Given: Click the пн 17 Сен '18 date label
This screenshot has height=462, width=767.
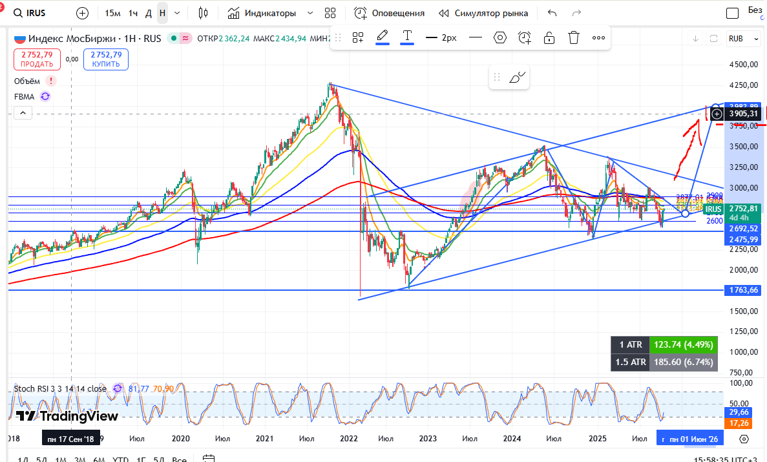Looking at the screenshot, I should (x=71, y=439).
